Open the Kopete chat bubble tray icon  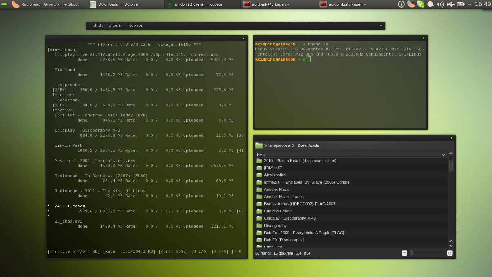(430, 4)
